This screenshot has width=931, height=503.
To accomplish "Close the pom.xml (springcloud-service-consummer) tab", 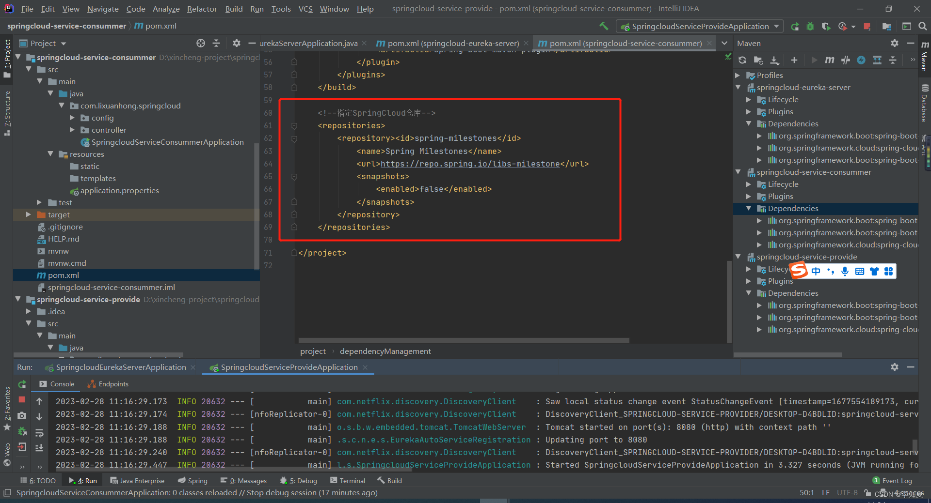I will coord(709,44).
